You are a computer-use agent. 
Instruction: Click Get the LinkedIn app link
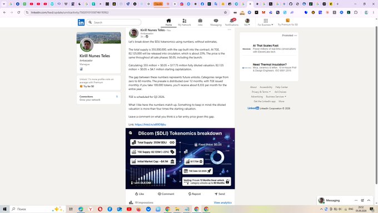tap(265, 101)
